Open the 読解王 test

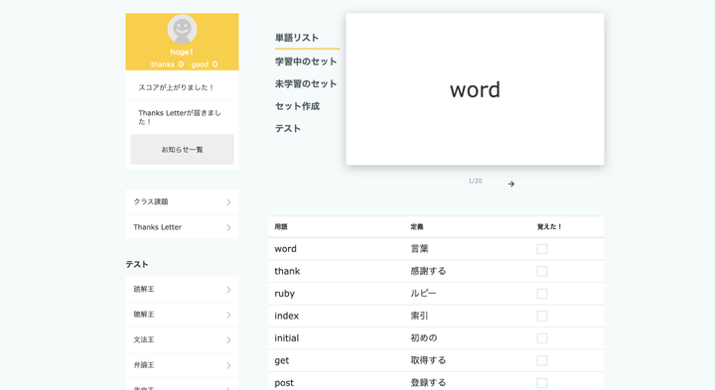(182, 290)
